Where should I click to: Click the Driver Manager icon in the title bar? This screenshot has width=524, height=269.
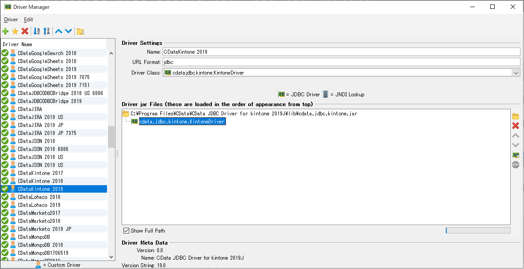8,7
